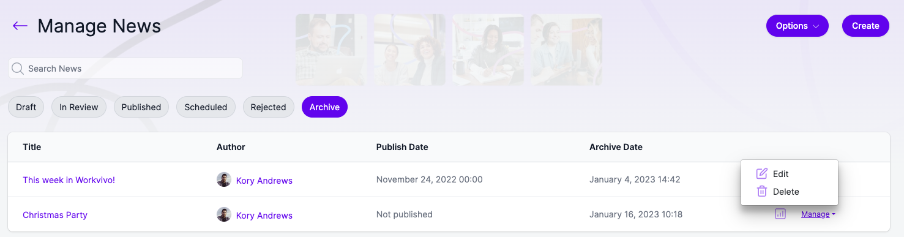Choose Delete from the manage menu
Image resolution: width=904 pixels, height=237 pixels.
click(x=786, y=192)
